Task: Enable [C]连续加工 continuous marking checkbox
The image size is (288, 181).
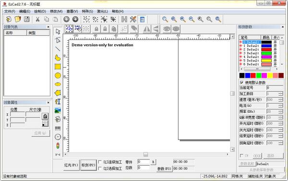Action: 100,162
